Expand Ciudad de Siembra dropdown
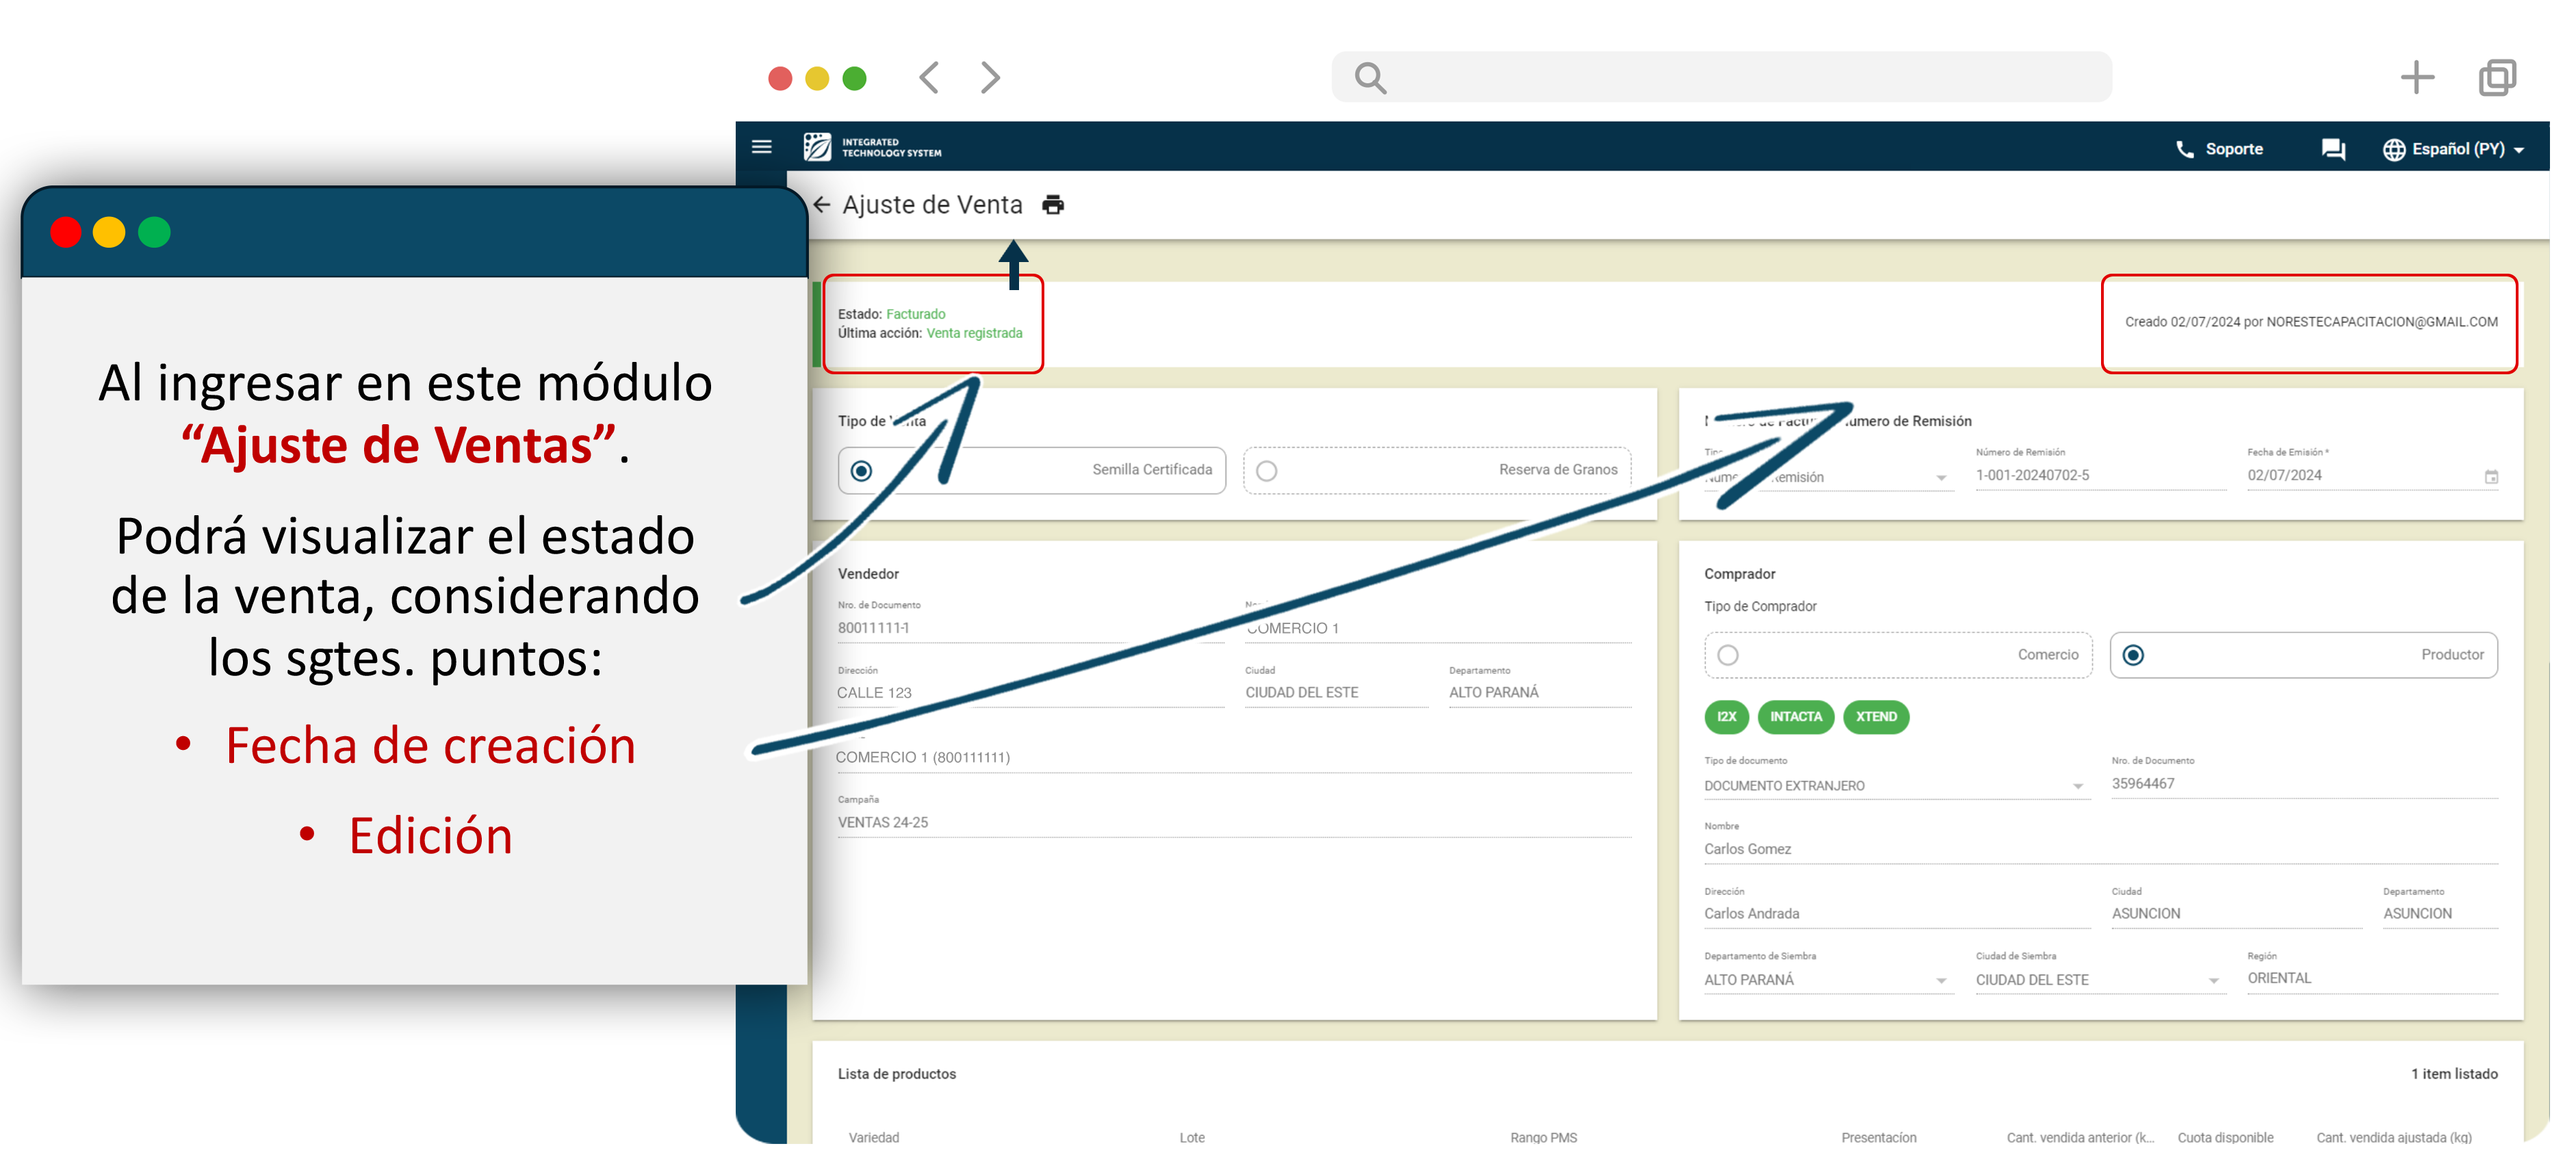The image size is (2576, 1170). coord(2213,981)
